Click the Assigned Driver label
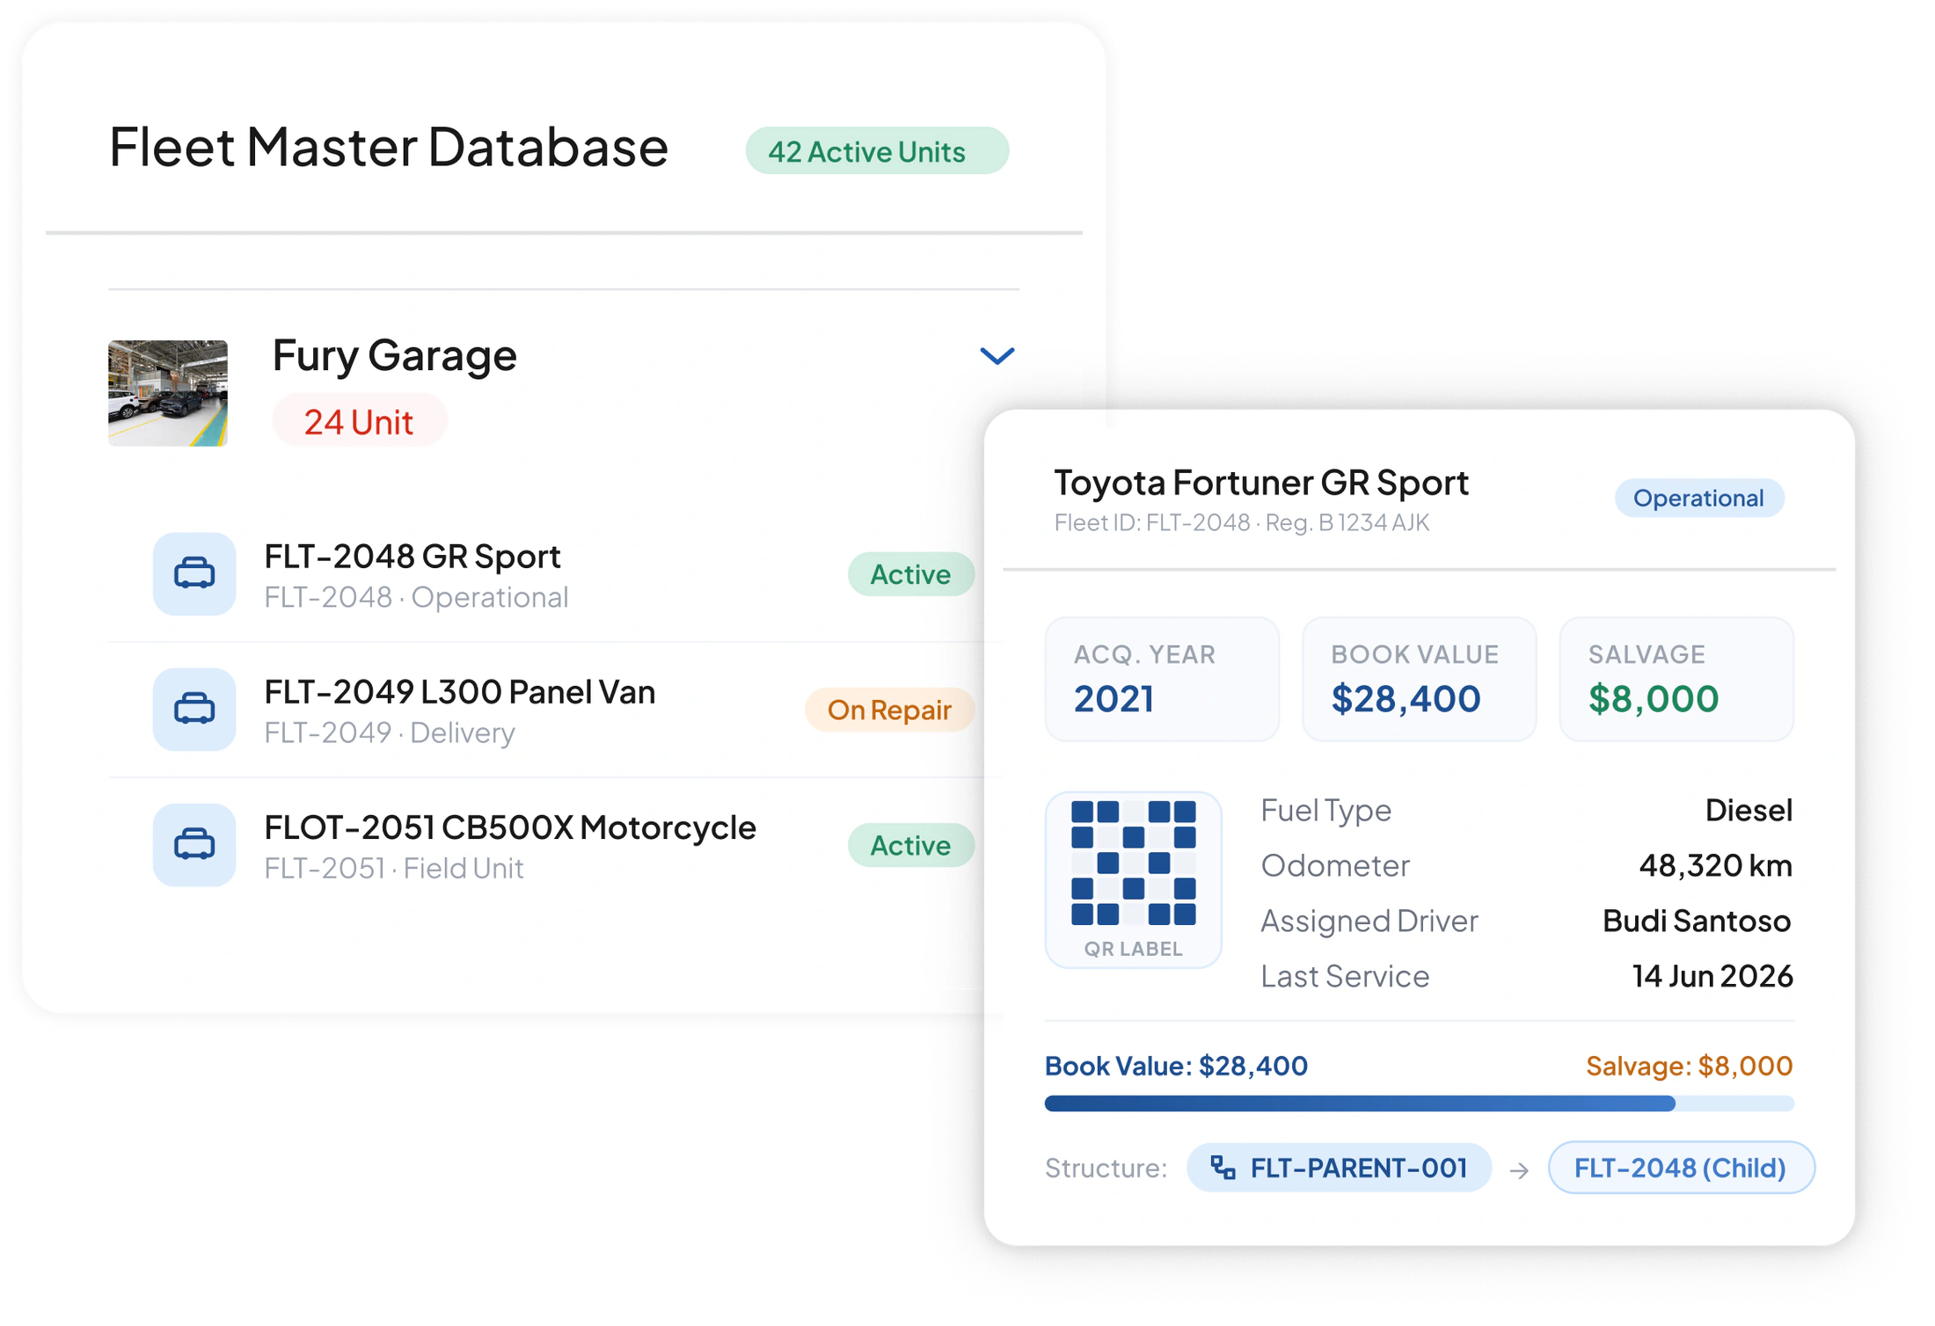Image resolution: width=1935 pixels, height=1326 pixels. 1369,921
